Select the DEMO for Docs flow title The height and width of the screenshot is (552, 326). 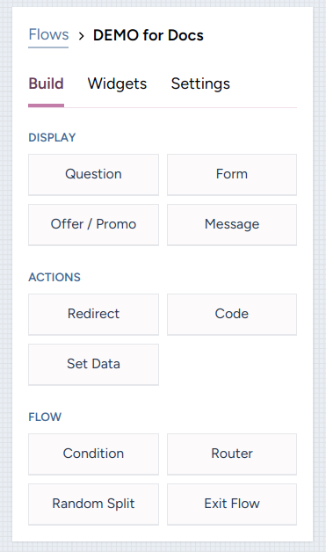point(149,35)
